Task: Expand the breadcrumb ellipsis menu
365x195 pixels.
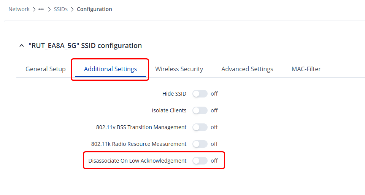Action: point(41,9)
